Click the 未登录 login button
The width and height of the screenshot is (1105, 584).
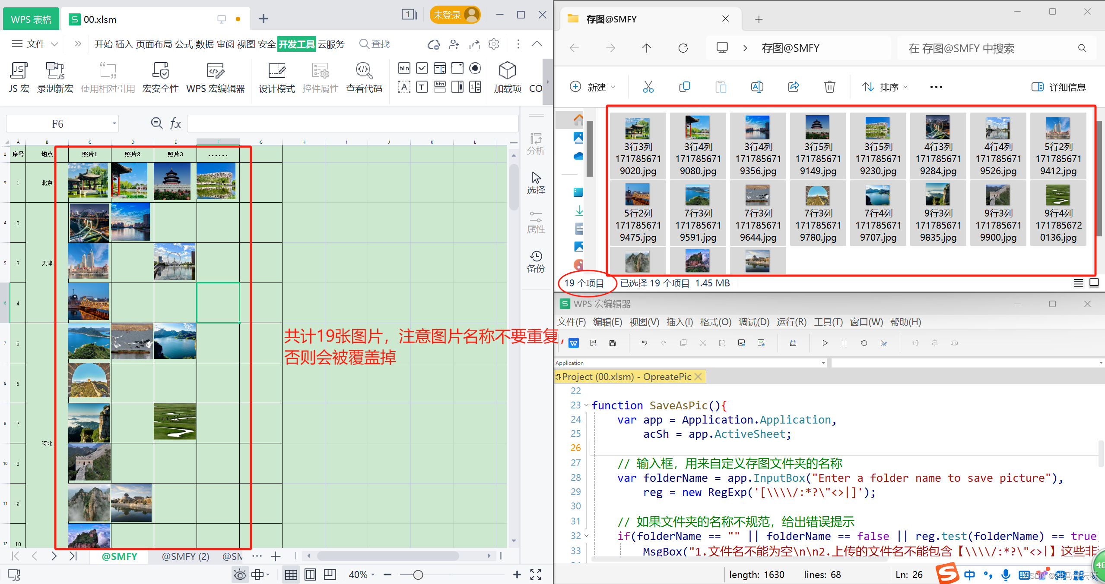click(454, 15)
